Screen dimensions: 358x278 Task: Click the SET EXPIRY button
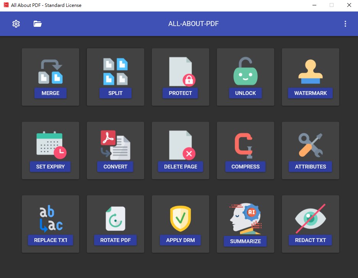point(50,167)
